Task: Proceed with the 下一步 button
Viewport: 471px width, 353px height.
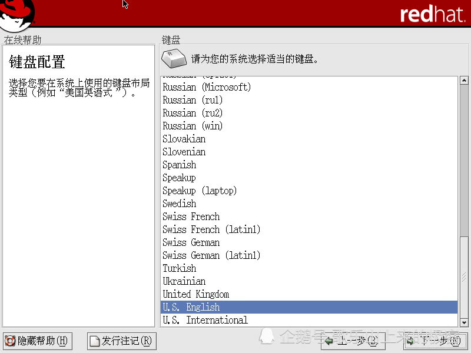Action: click(x=436, y=341)
